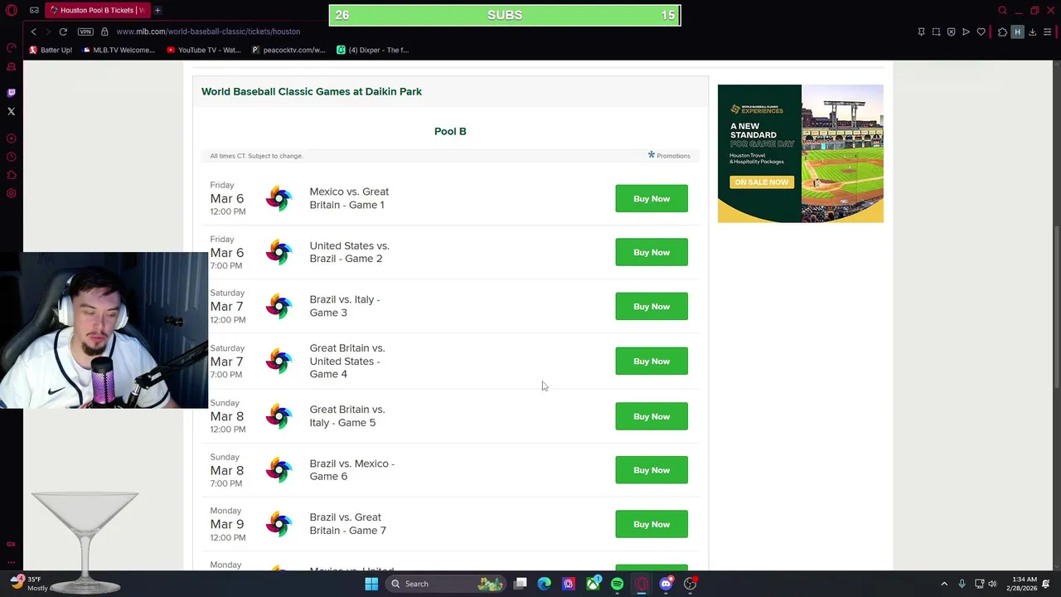The width and height of the screenshot is (1061, 597).
Task: Click the send-to-flow arrow icon
Action: 966,32
